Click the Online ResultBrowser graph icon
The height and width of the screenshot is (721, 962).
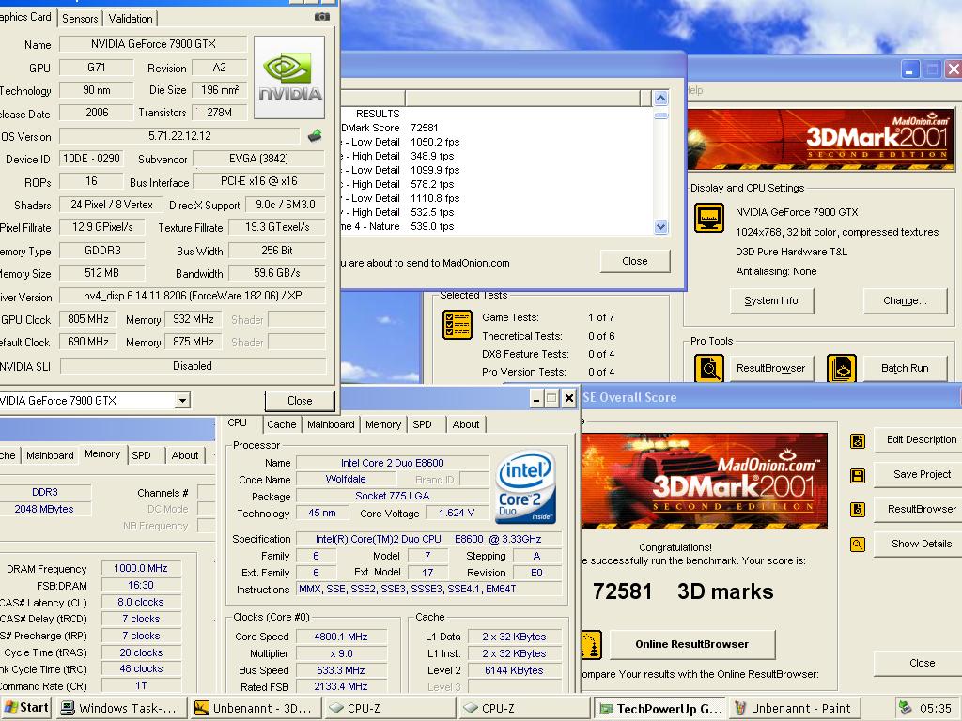[x=591, y=645]
